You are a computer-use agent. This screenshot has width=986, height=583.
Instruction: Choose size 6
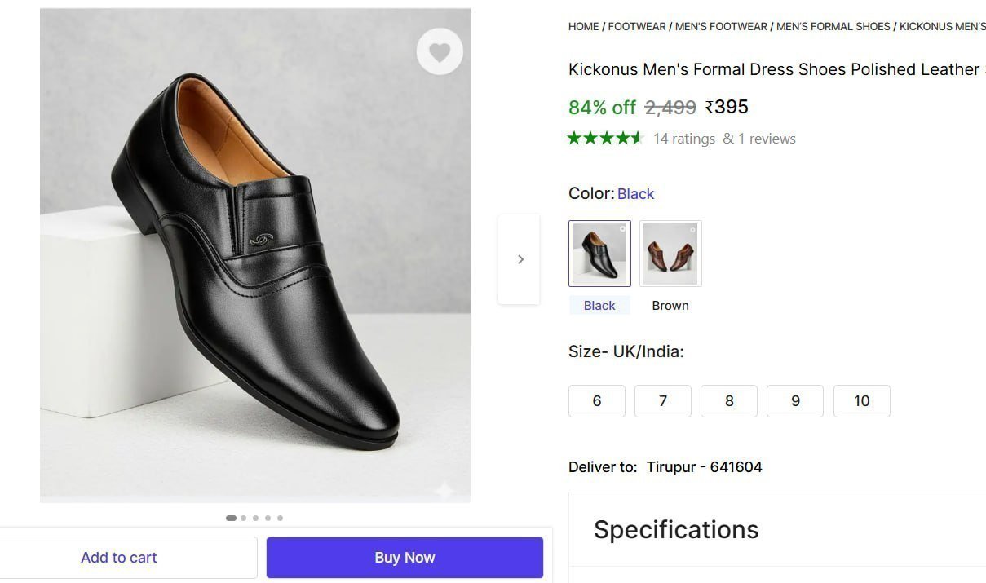point(597,401)
